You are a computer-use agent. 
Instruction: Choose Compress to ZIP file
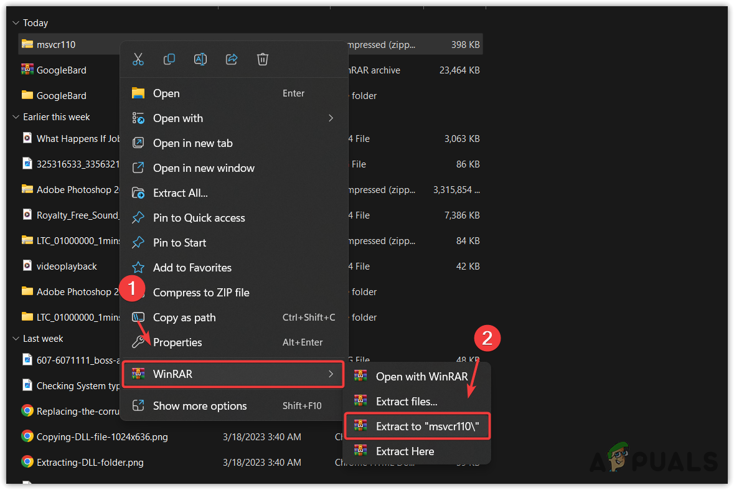pos(201,292)
